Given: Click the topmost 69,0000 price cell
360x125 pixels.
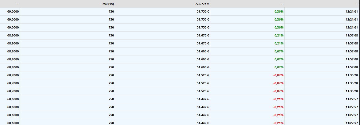Looking at the screenshot, I should [10, 12].
